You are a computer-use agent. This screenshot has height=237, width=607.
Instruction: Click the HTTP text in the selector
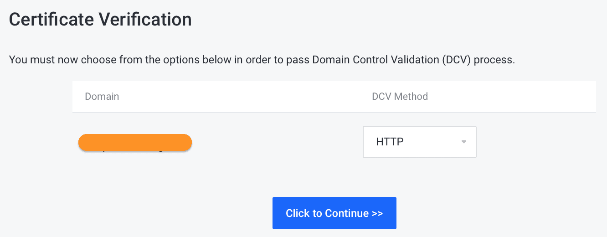tap(390, 142)
